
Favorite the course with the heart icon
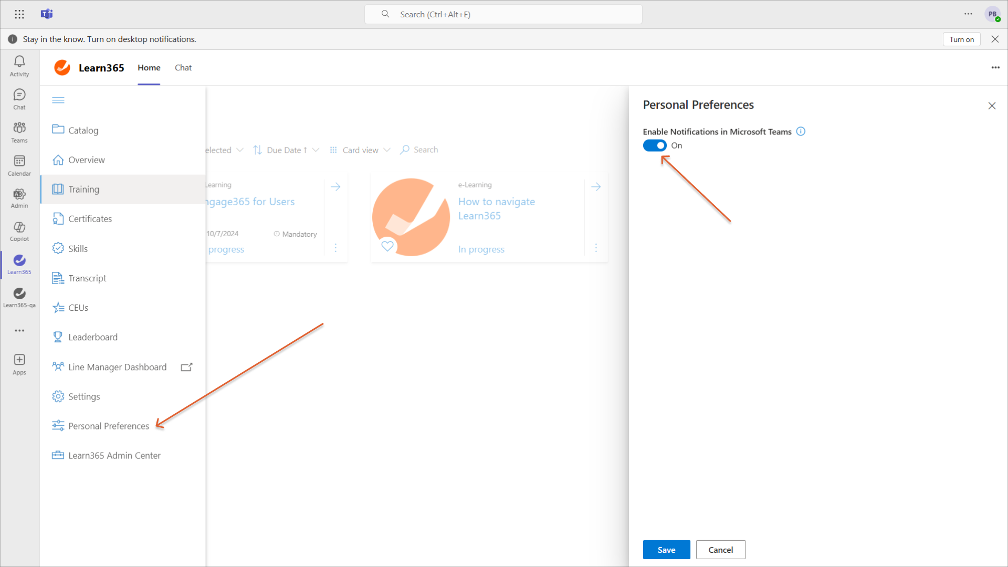387,246
